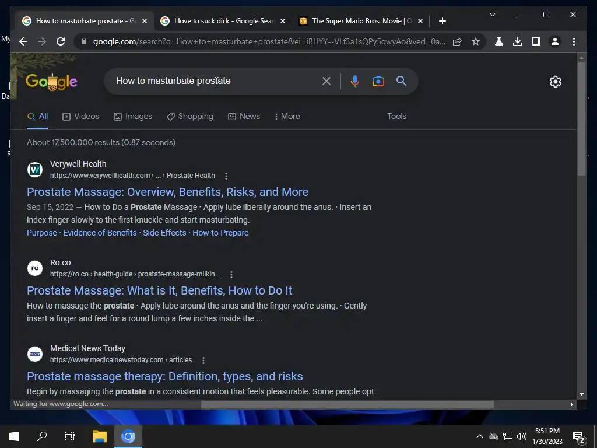
Task: Click the browser back arrow
Action: (23, 41)
